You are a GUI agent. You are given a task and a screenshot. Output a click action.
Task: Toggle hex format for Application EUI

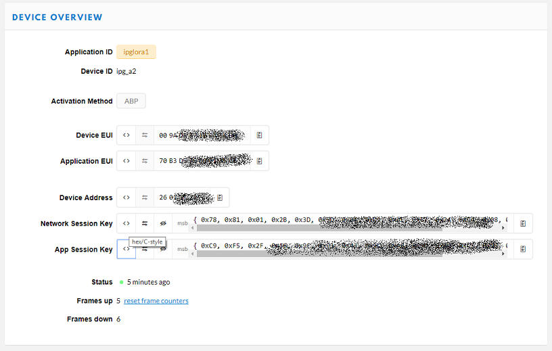tap(127, 161)
